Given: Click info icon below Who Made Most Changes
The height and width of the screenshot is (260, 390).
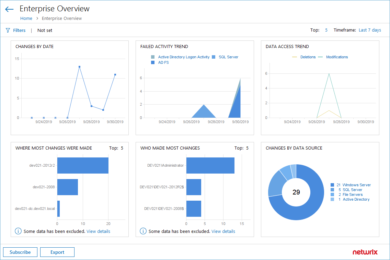Looking at the screenshot, I should pos(143,231).
